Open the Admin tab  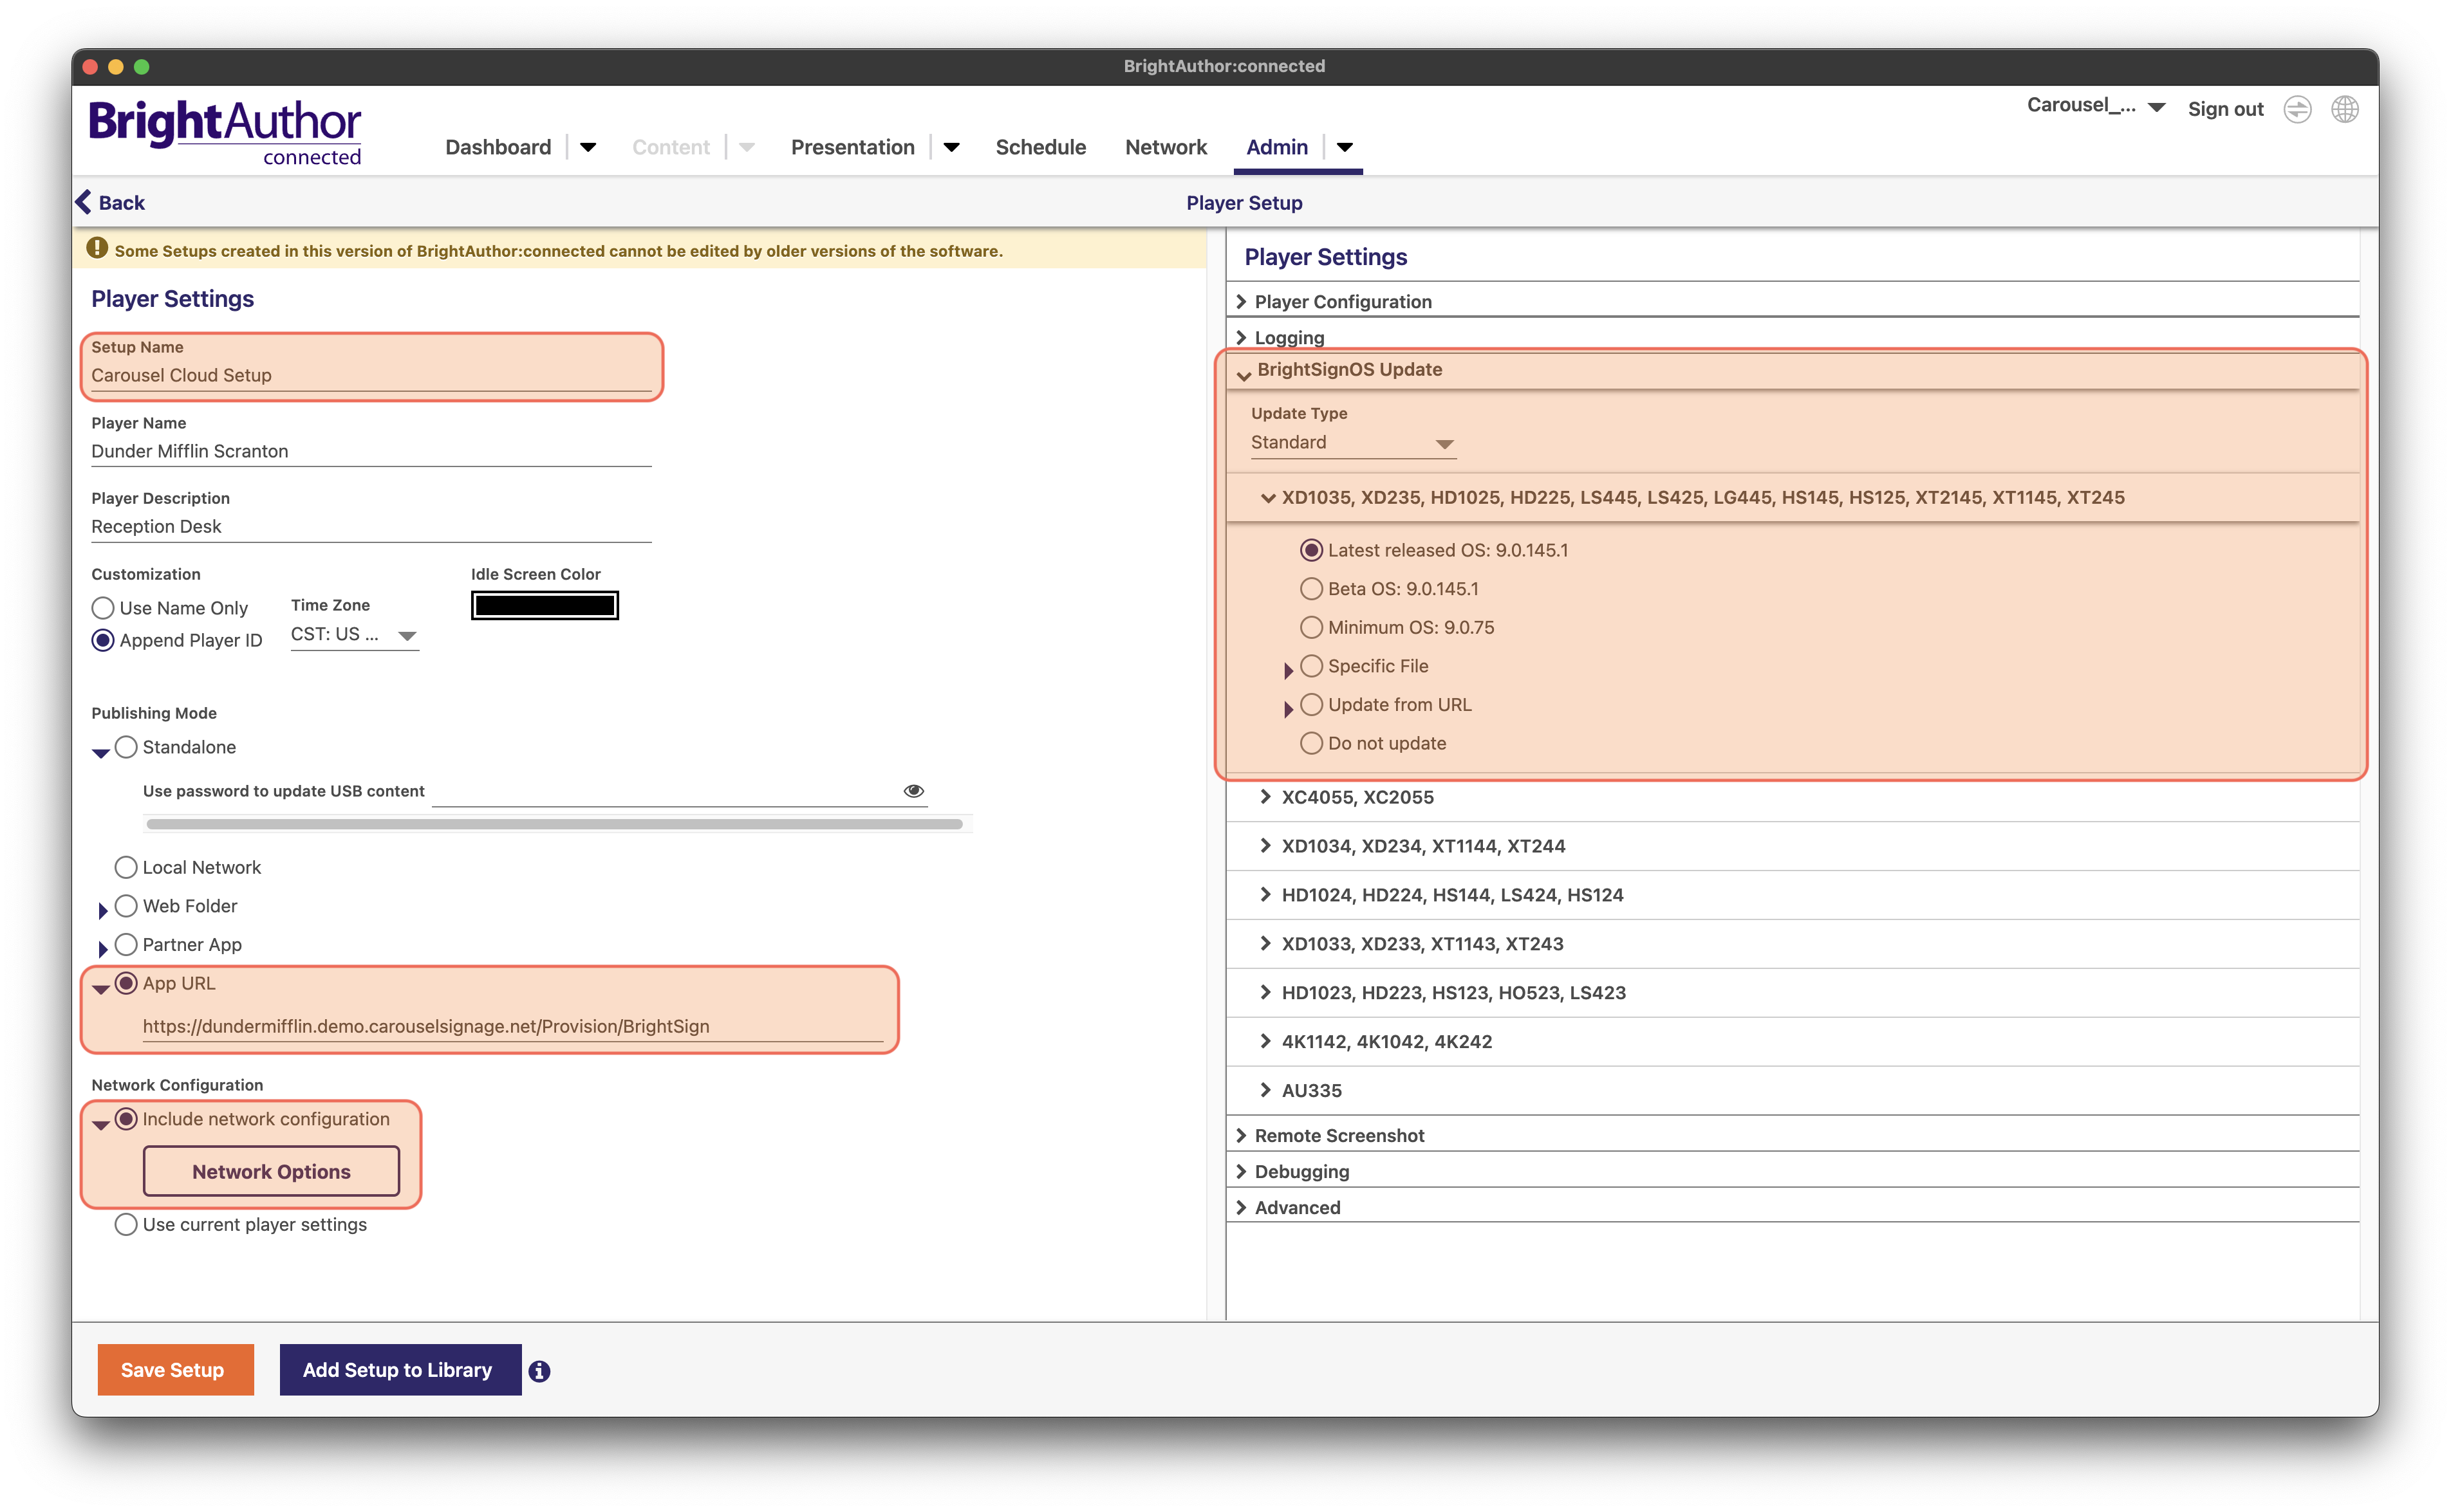click(x=1276, y=147)
